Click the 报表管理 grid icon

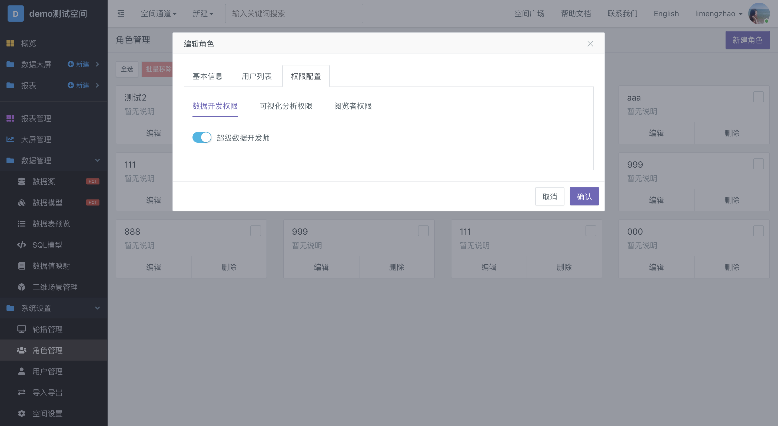pyautogui.click(x=10, y=118)
